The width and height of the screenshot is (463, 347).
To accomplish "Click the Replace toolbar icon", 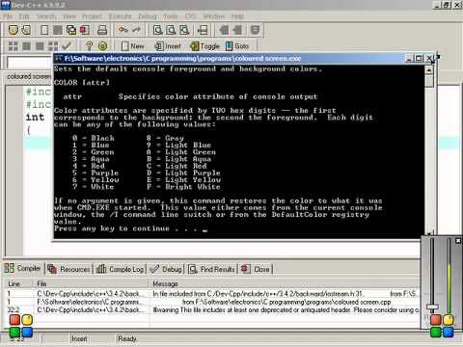I will 171,30.
